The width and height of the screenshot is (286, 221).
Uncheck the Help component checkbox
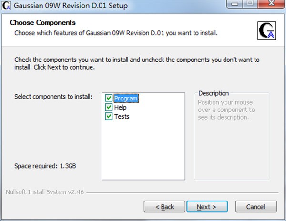109,108
